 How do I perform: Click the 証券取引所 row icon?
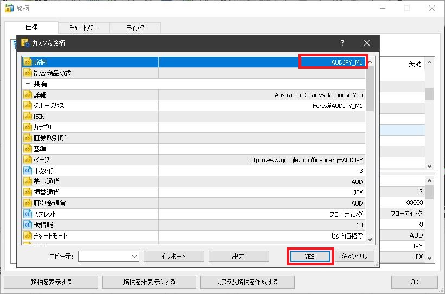28,138
